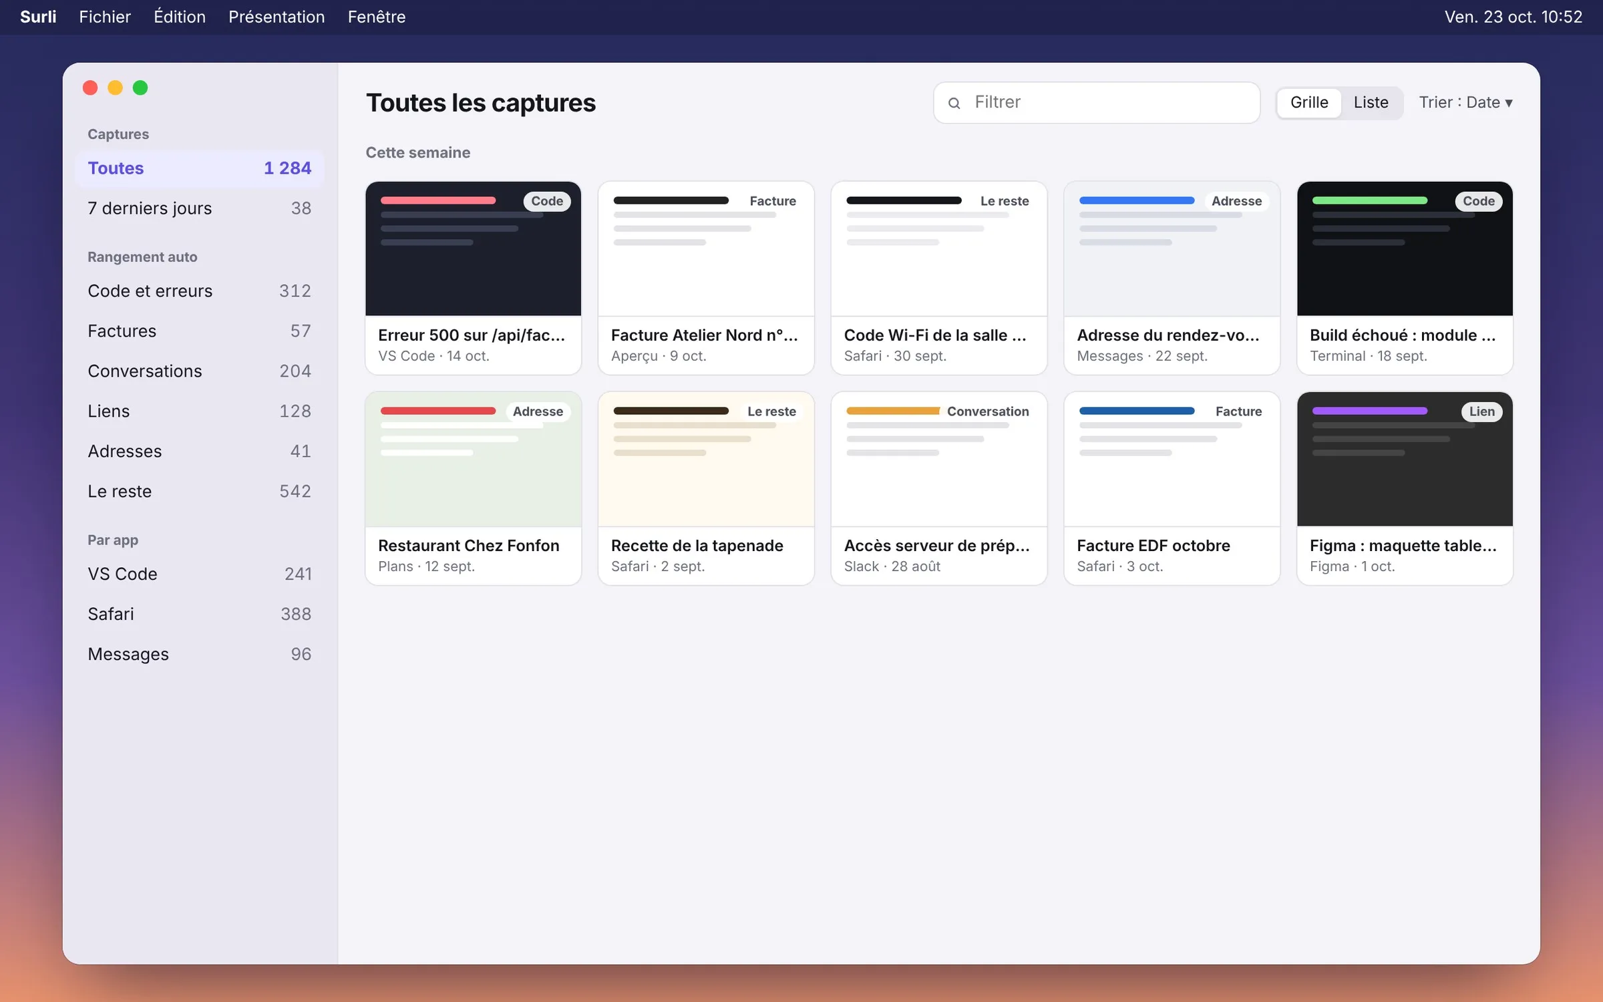Open the Trier : Date dropdown
This screenshot has width=1603, height=1002.
(1465, 102)
